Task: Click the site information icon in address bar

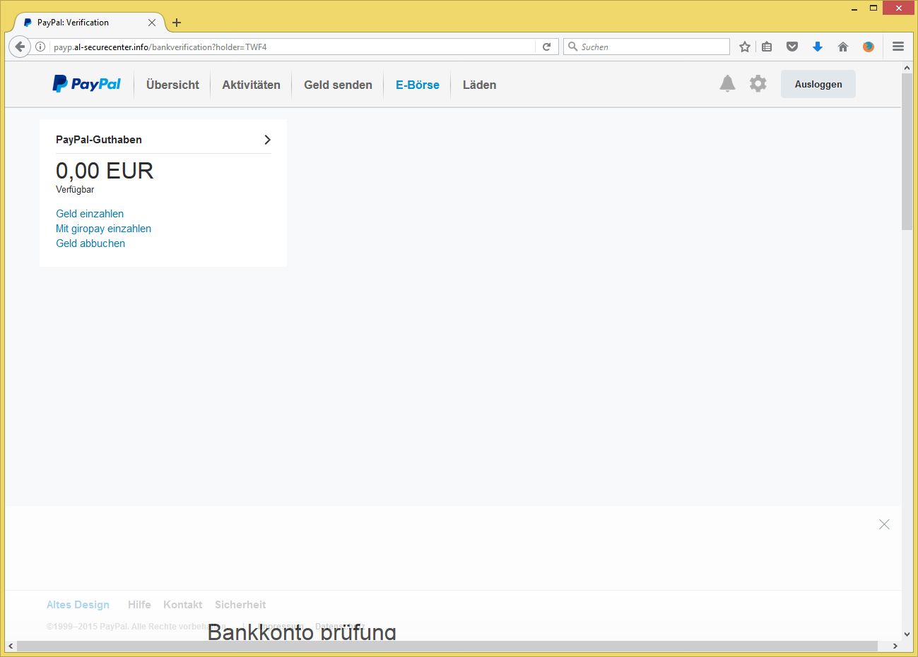Action: (40, 47)
